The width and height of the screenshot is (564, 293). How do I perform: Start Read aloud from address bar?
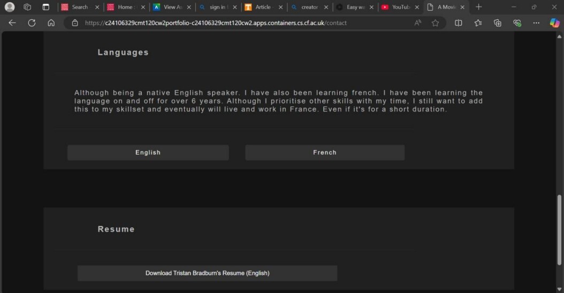pos(417,22)
